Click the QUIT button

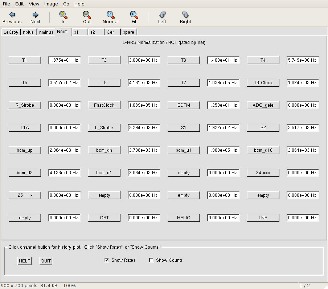[46, 261]
